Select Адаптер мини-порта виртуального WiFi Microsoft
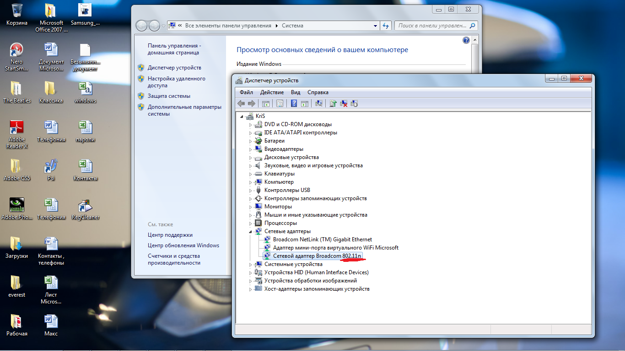Viewport: 625px width, 351px height. [x=336, y=248]
